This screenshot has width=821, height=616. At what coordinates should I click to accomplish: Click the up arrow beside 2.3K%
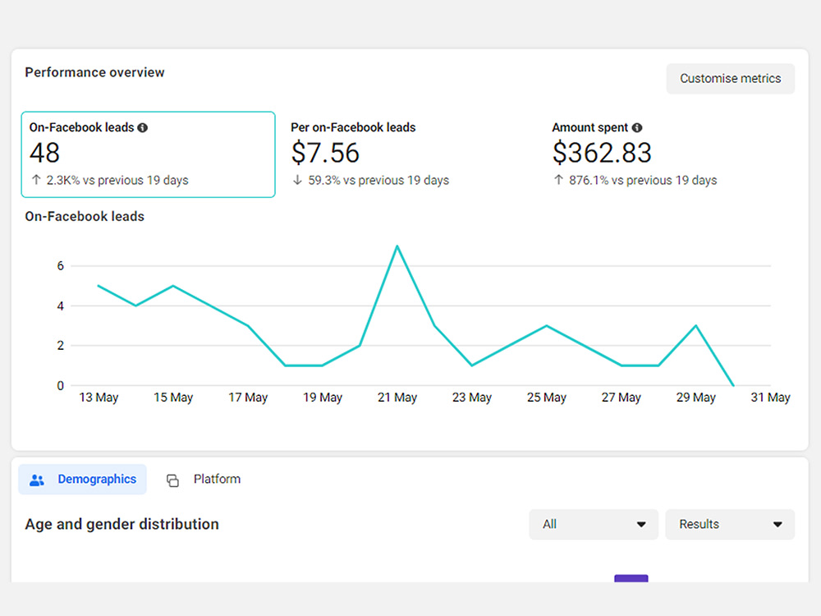pyautogui.click(x=36, y=180)
